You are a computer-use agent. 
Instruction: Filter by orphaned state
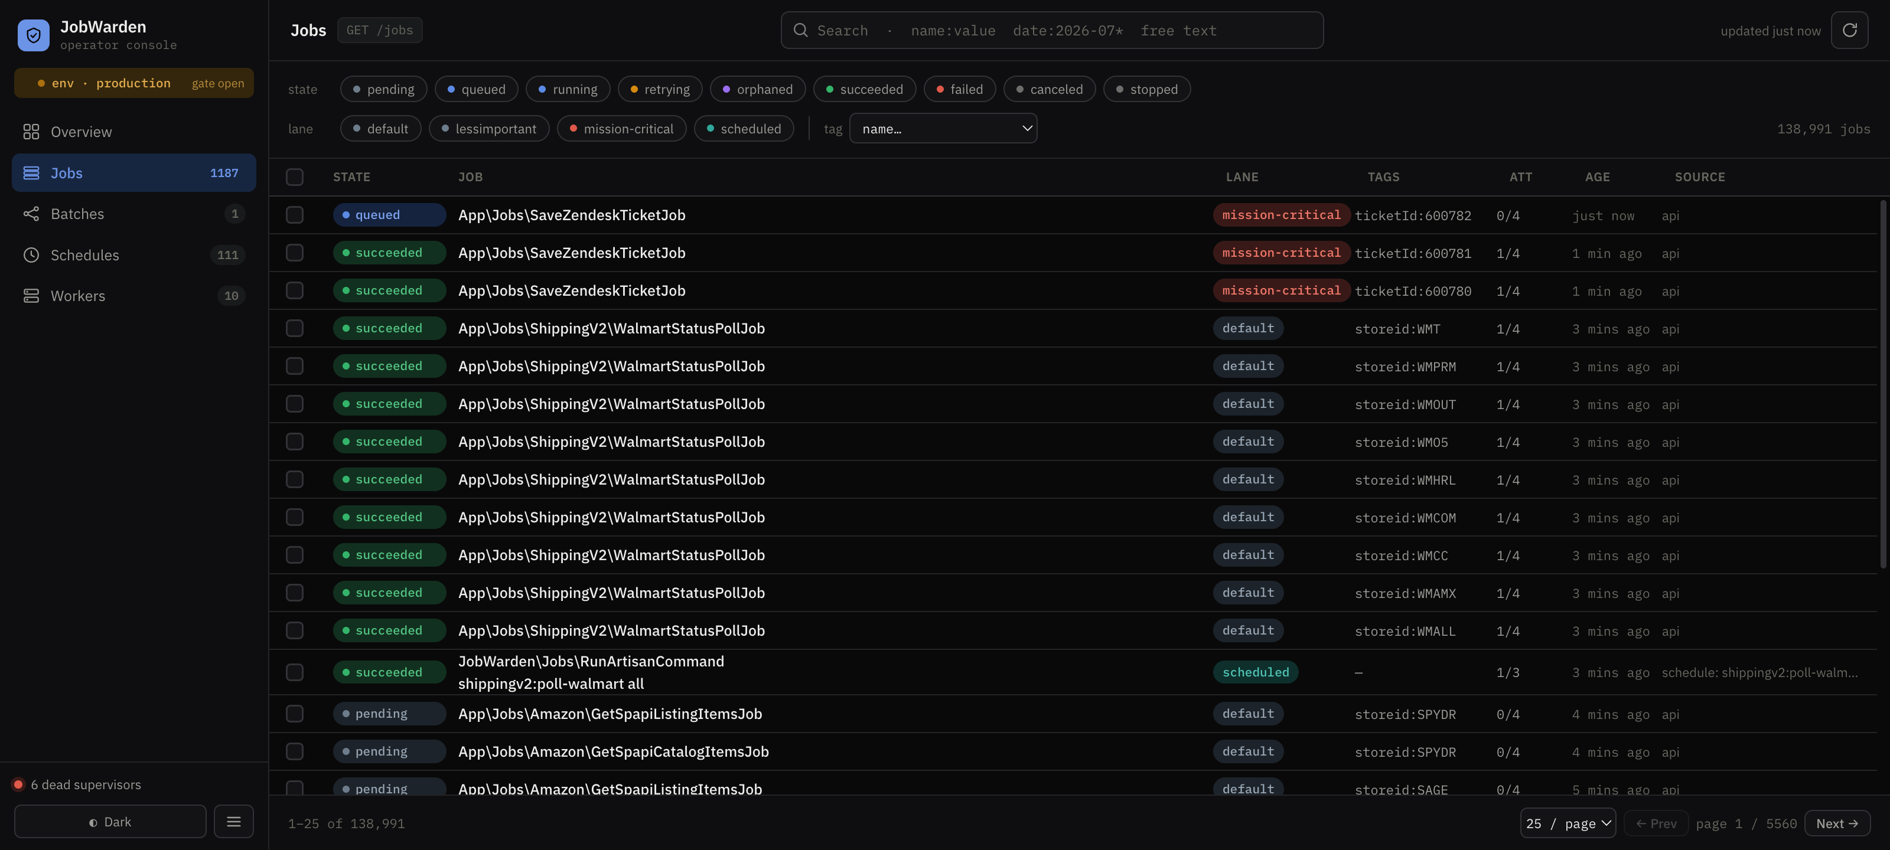coord(758,89)
